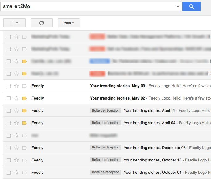
Task: Open the search options dropdown arrow
Action: pyautogui.click(x=178, y=6)
